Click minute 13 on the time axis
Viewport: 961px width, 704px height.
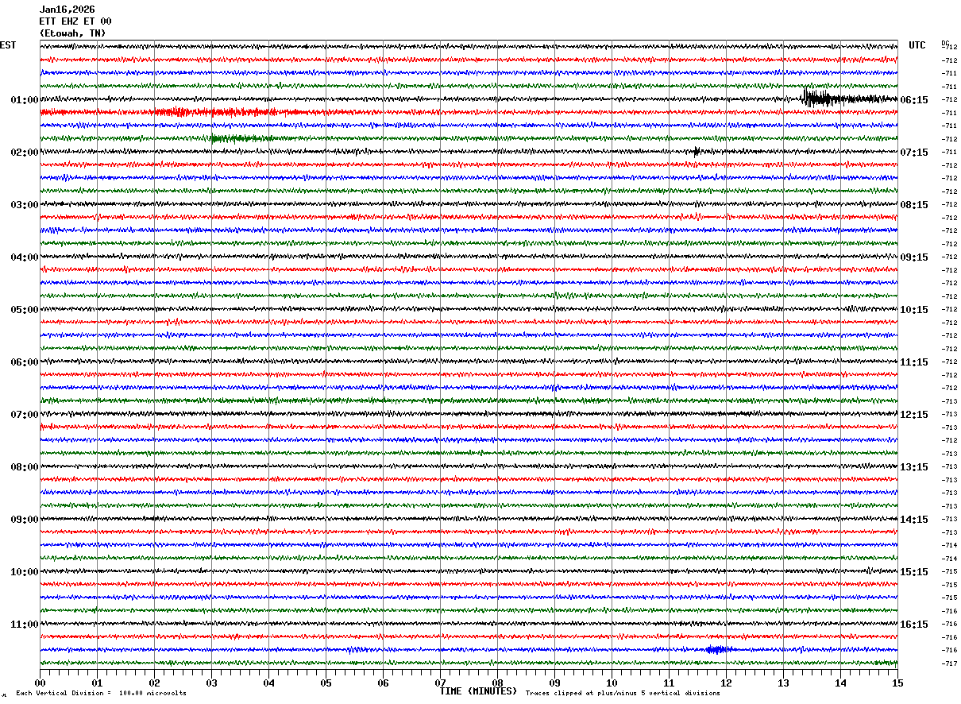783,683
